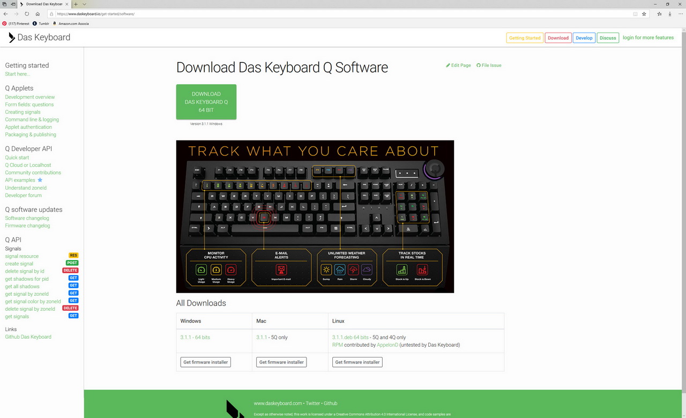Click Get firmware installer under Linux
The height and width of the screenshot is (418, 686).
point(357,362)
